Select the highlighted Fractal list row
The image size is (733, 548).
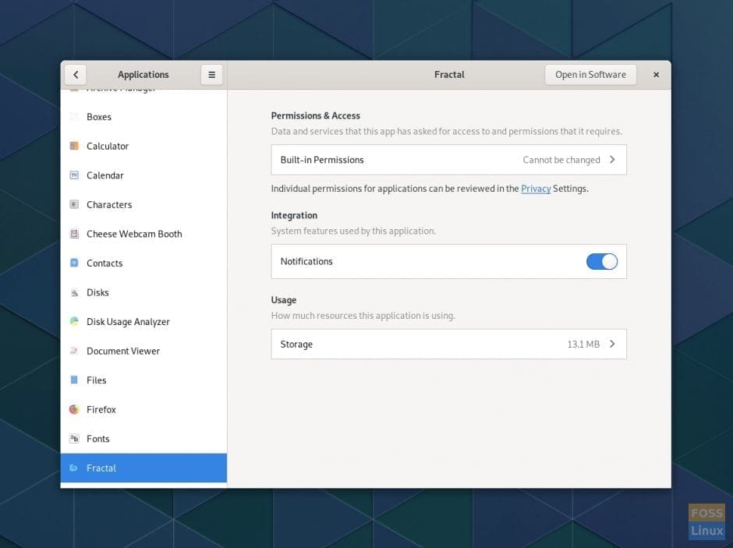143,468
